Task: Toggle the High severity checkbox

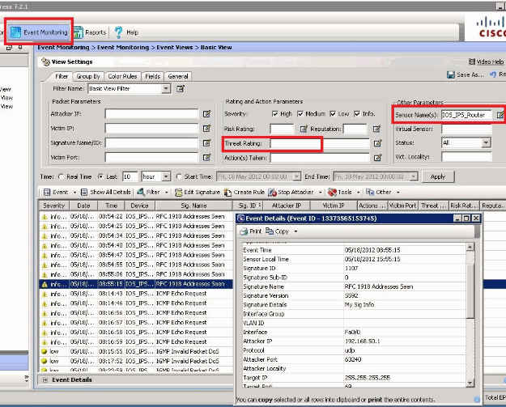Action: [275, 113]
